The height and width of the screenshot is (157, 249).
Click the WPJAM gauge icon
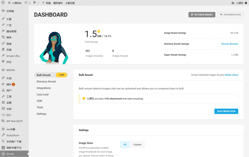(3, 70)
